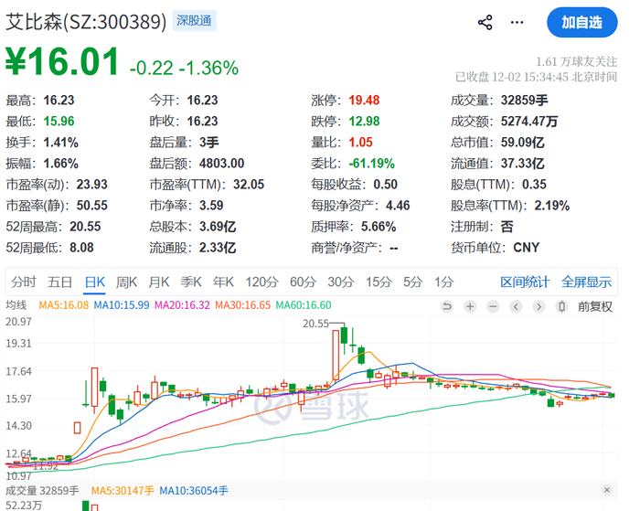
Task: Click the 涨停 value 19.48
Action: pos(364,101)
